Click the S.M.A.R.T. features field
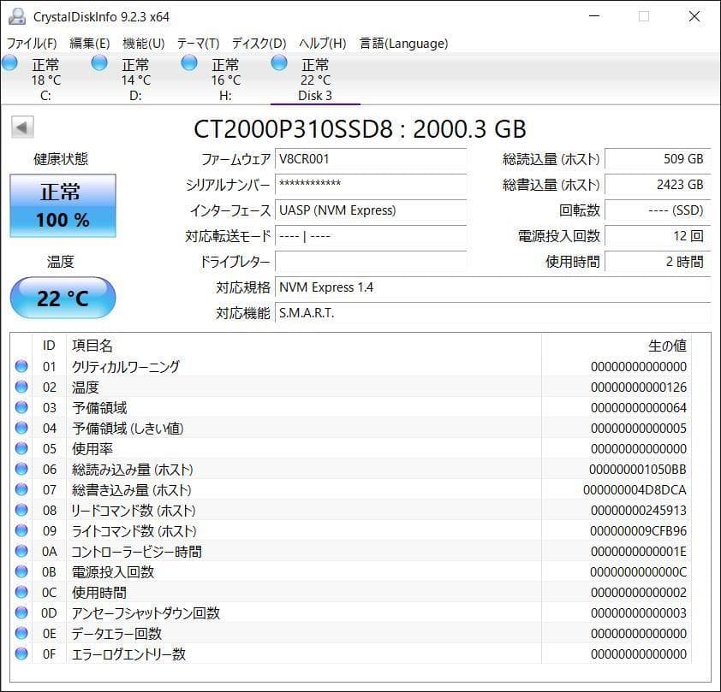 493,313
